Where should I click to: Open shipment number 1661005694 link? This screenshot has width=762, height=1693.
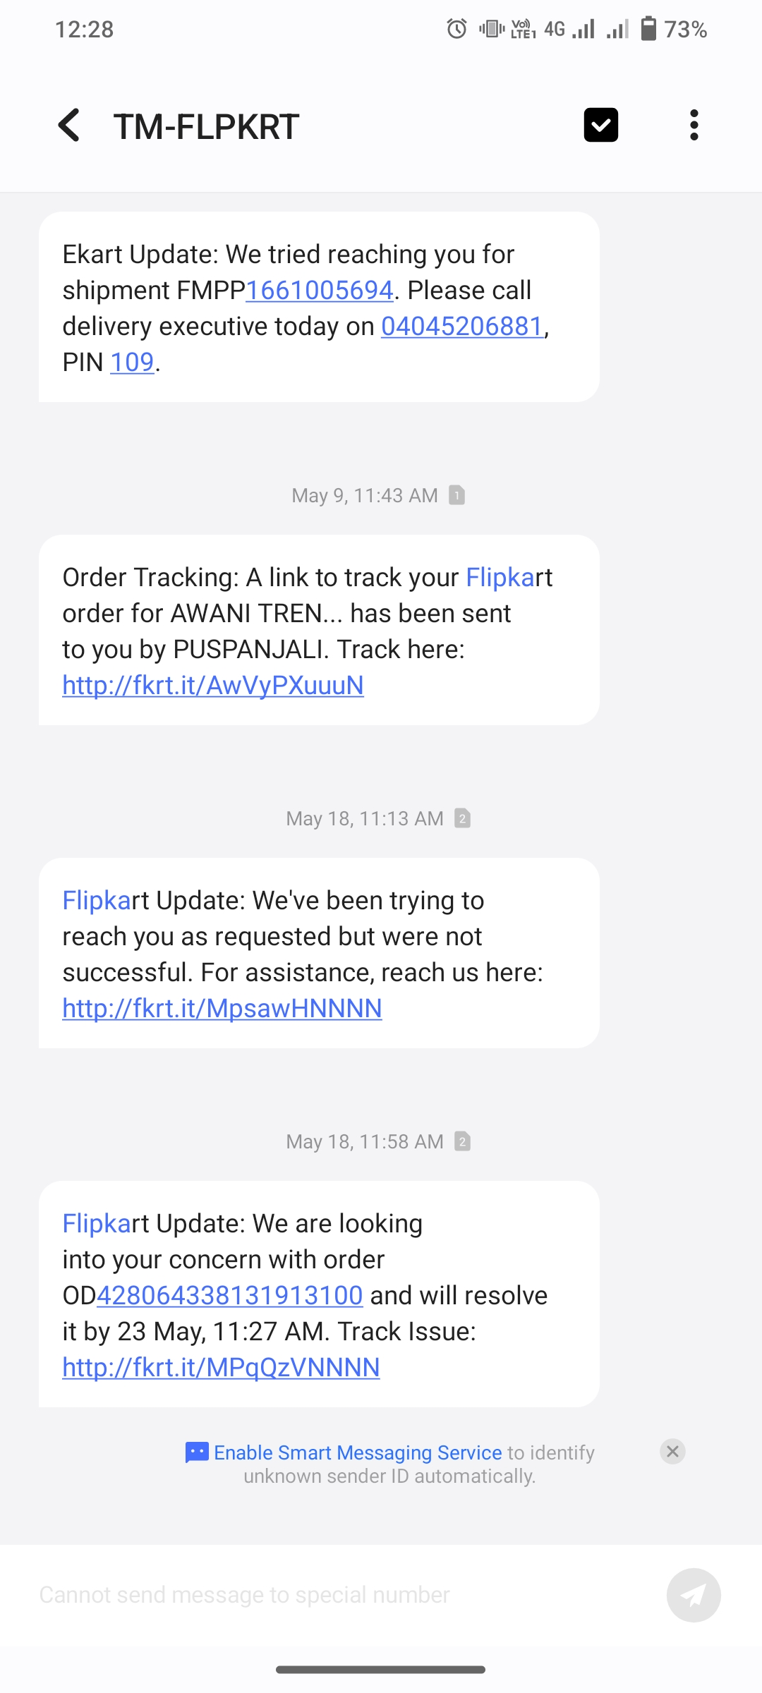click(319, 290)
